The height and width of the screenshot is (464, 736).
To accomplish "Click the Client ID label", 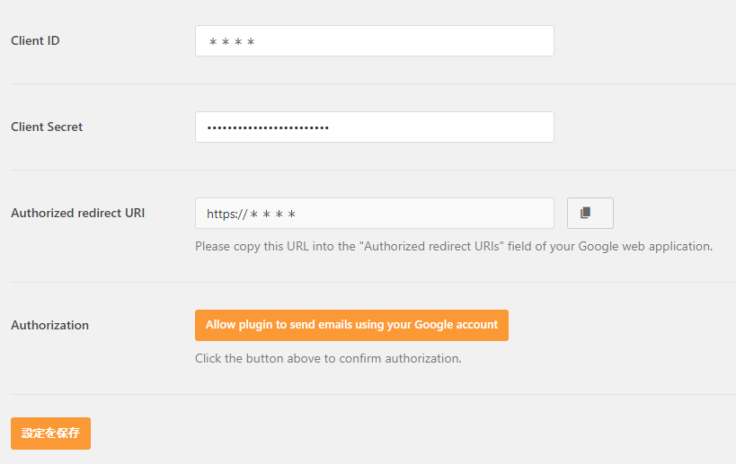I will coord(35,40).
